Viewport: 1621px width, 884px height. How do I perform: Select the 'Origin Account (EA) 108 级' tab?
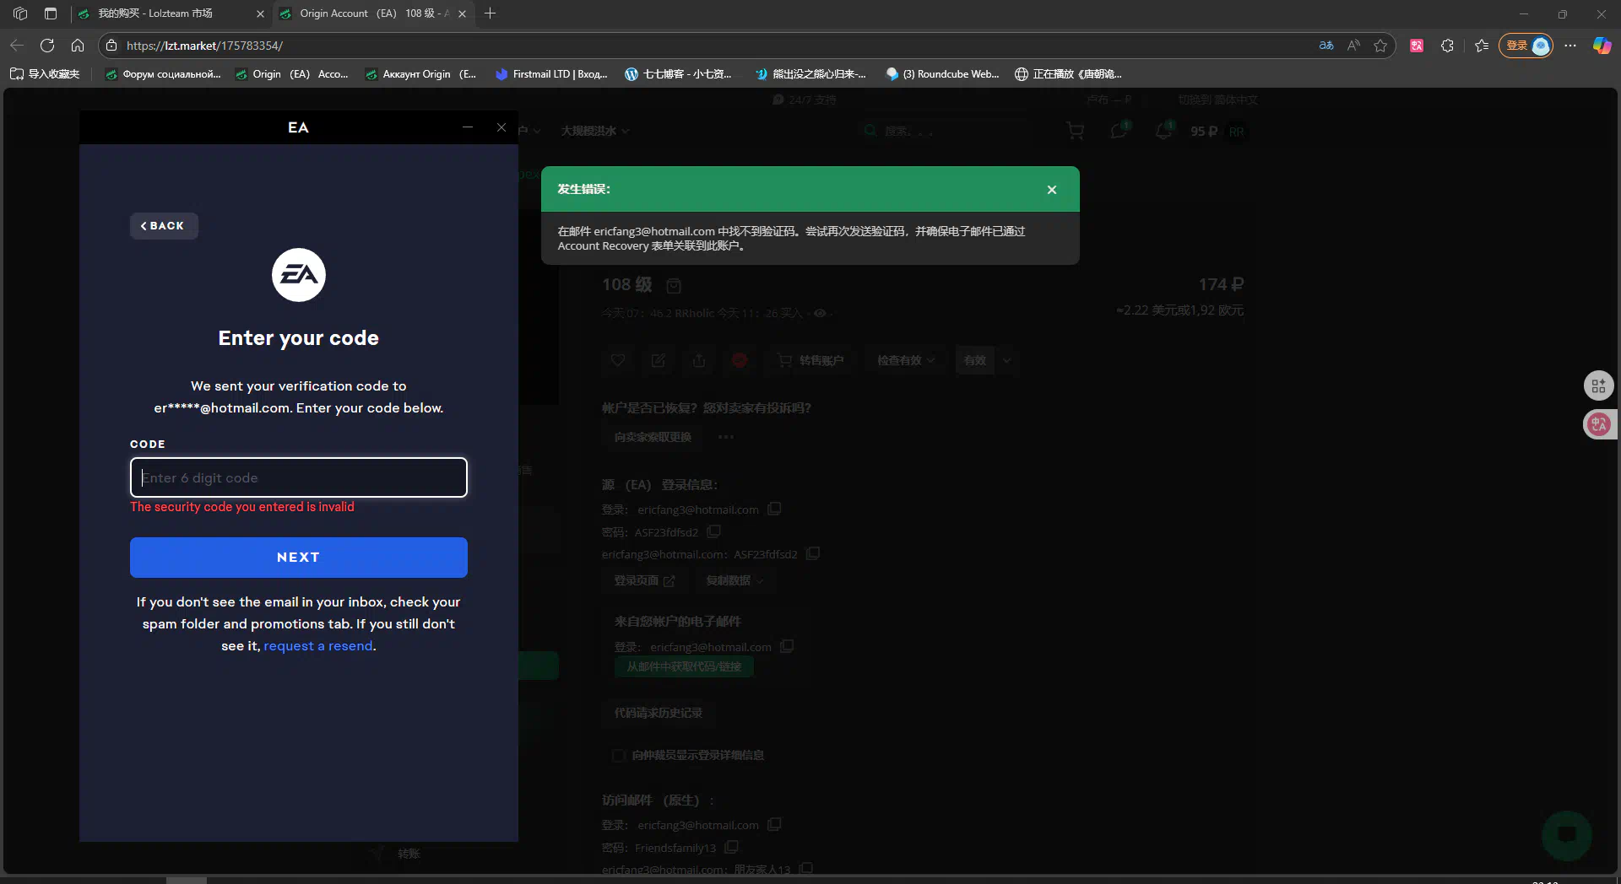coord(374,13)
